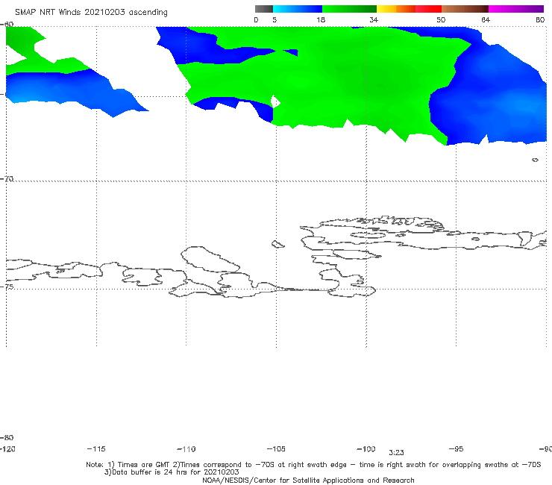Click the 'SMAP NRT Winds 20210203 ascending' title
Viewport: 552px width, 485px height.
pos(91,12)
